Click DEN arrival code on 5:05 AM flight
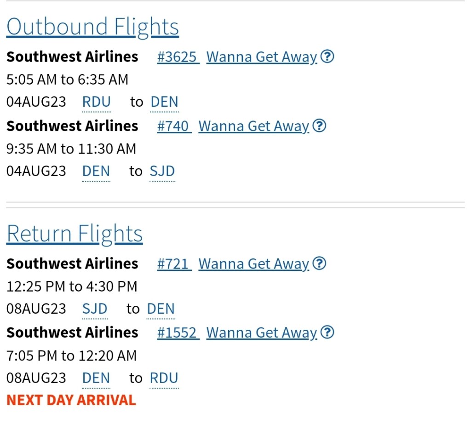The width and height of the screenshot is (471, 430). pyautogui.click(x=164, y=102)
